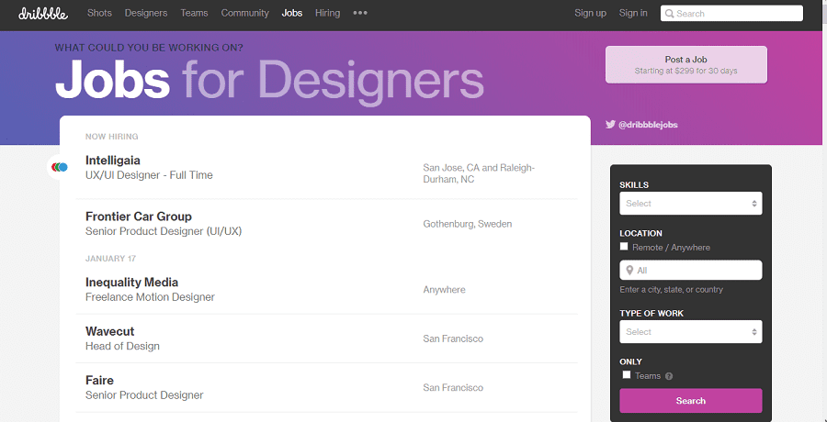
Task: Click the 'Jobs for Designers' heading
Action: tap(269, 80)
